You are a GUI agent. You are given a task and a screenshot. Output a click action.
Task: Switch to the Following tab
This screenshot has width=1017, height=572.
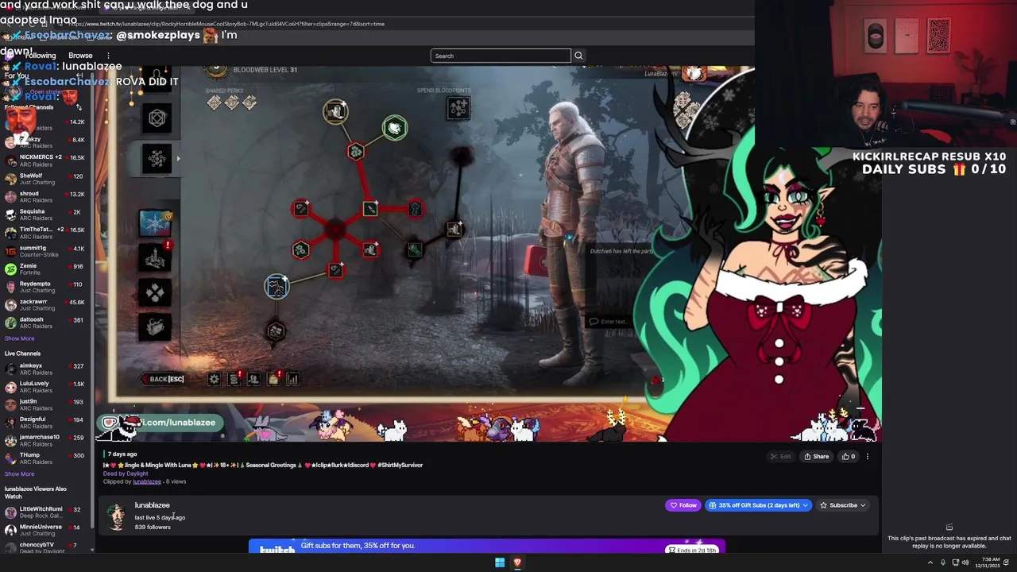(41, 56)
